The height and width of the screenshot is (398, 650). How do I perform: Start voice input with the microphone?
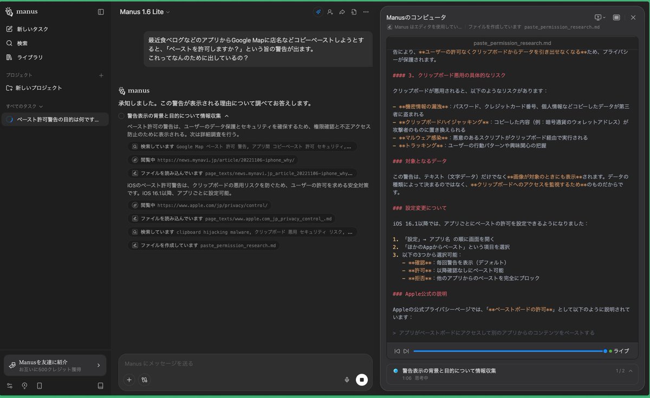pos(347,380)
